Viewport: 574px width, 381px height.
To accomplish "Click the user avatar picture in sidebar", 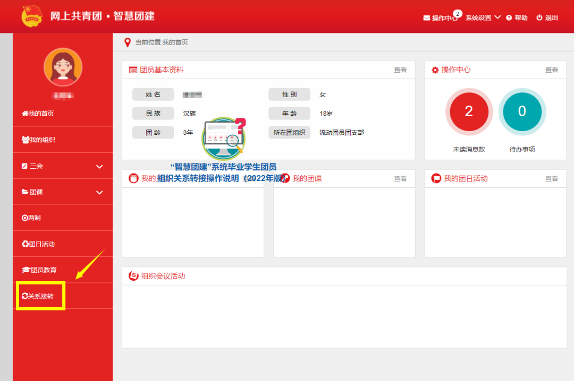I will pyautogui.click(x=63, y=67).
